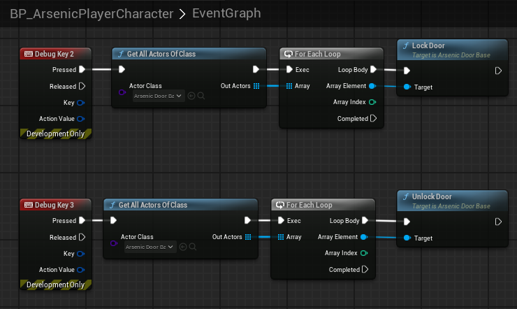Click the Completed pin on lower For Each Loop
517x309 pixels.
coord(365,269)
